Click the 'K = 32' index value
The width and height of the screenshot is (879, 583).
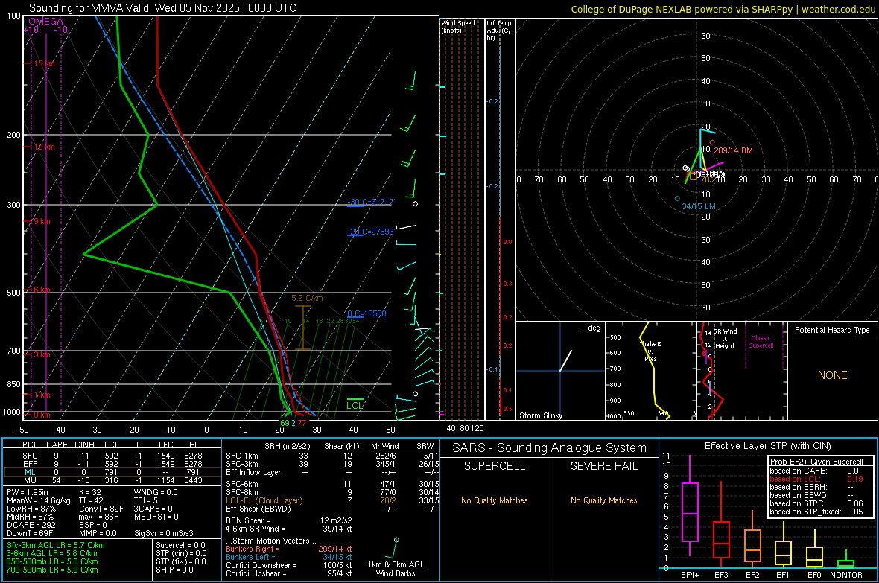tap(90, 492)
